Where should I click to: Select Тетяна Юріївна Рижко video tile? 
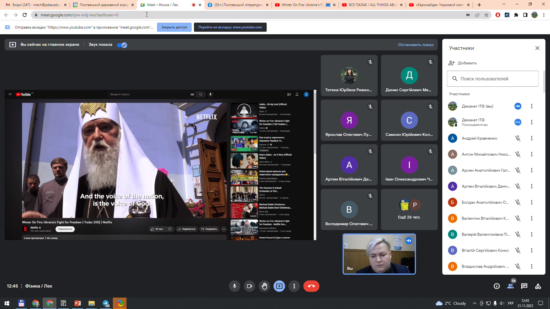(349, 76)
